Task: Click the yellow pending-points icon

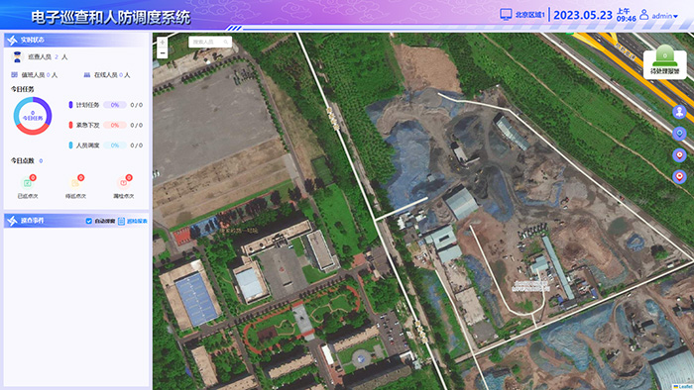Action: [75, 182]
